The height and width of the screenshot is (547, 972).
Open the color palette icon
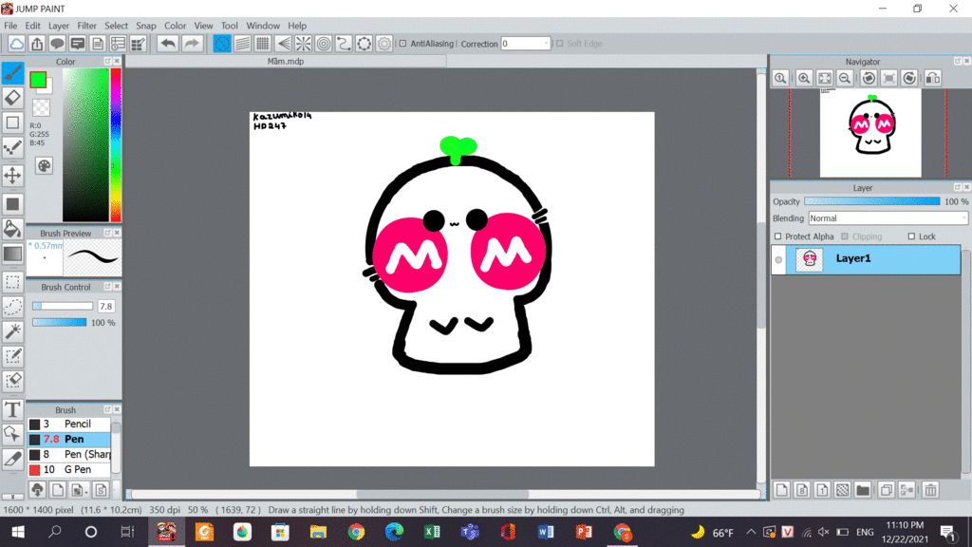click(x=44, y=165)
